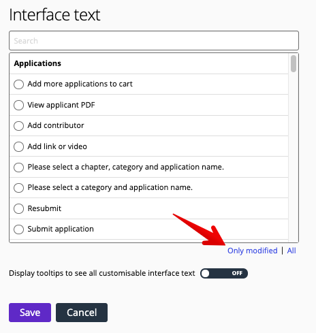The image size is (316, 333).
Task: Select the 'Add contributor' radio button
Action: coord(18,126)
